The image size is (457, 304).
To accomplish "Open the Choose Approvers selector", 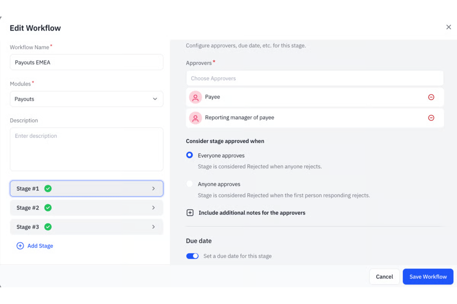I will tap(315, 78).
